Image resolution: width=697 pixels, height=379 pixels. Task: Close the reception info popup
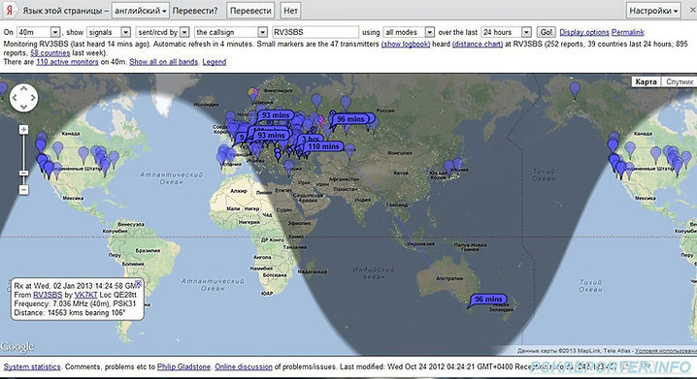[x=138, y=283]
